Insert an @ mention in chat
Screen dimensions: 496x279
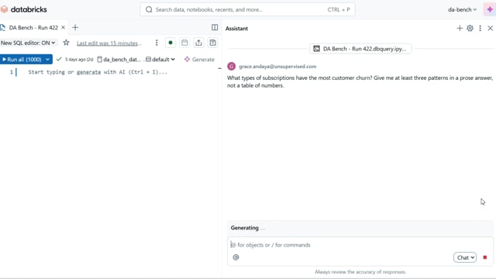click(236, 257)
